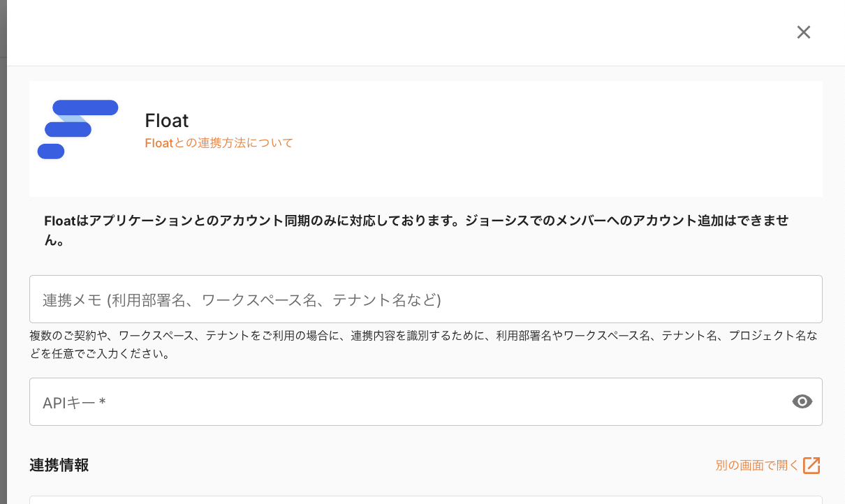Click the helper text below 連携メモ
This screenshot has width=845, height=504.
[423, 336]
